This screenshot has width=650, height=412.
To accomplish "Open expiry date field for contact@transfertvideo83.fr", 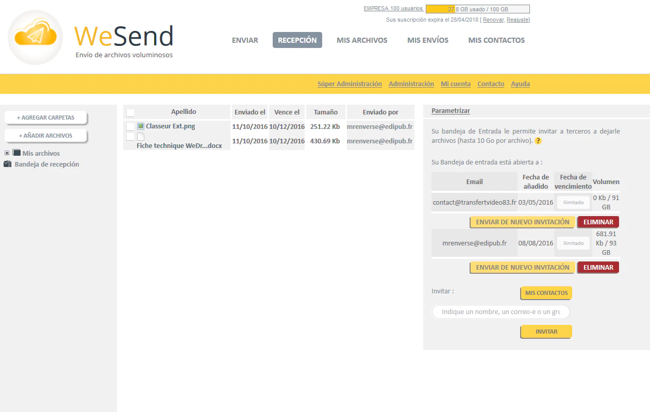I will [573, 203].
